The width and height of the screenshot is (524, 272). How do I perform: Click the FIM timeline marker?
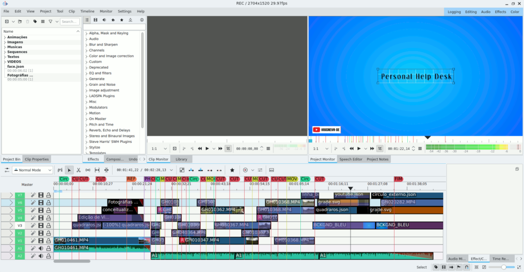coord(398,179)
